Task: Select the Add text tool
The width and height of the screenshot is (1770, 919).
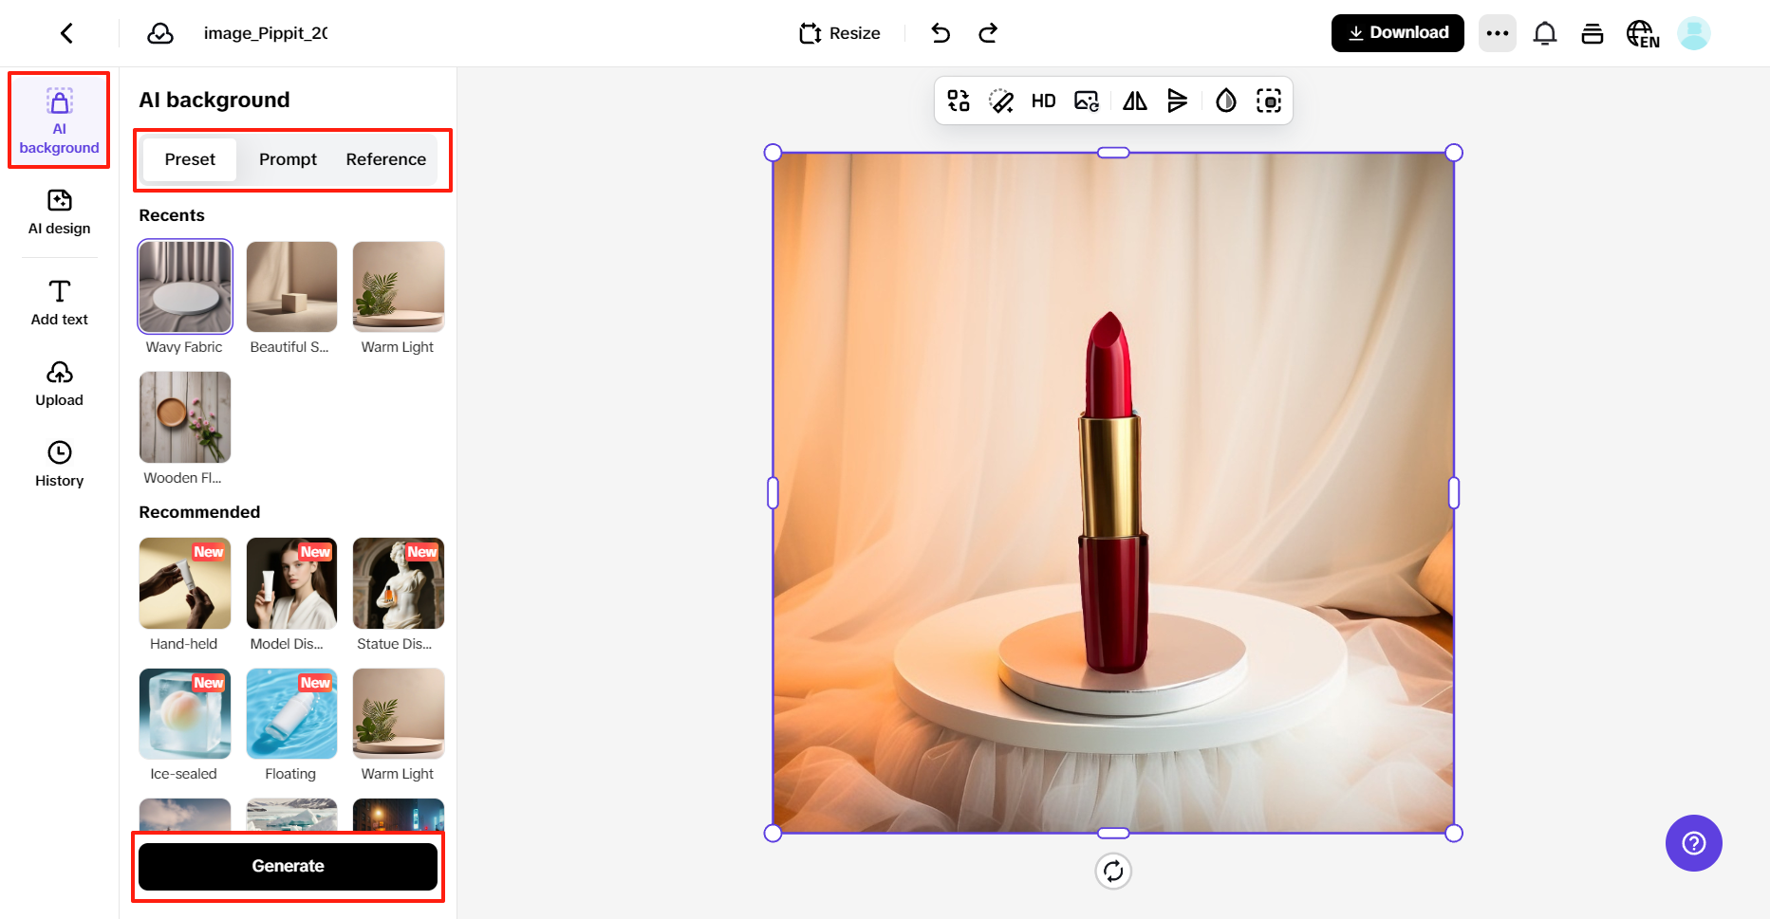Action: click(x=59, y=302)
